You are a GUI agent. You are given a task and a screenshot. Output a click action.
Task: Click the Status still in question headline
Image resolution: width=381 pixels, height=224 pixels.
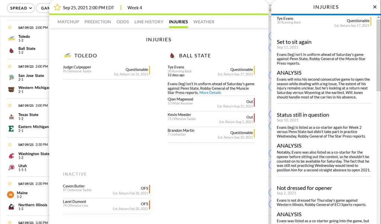coord(303,115)
